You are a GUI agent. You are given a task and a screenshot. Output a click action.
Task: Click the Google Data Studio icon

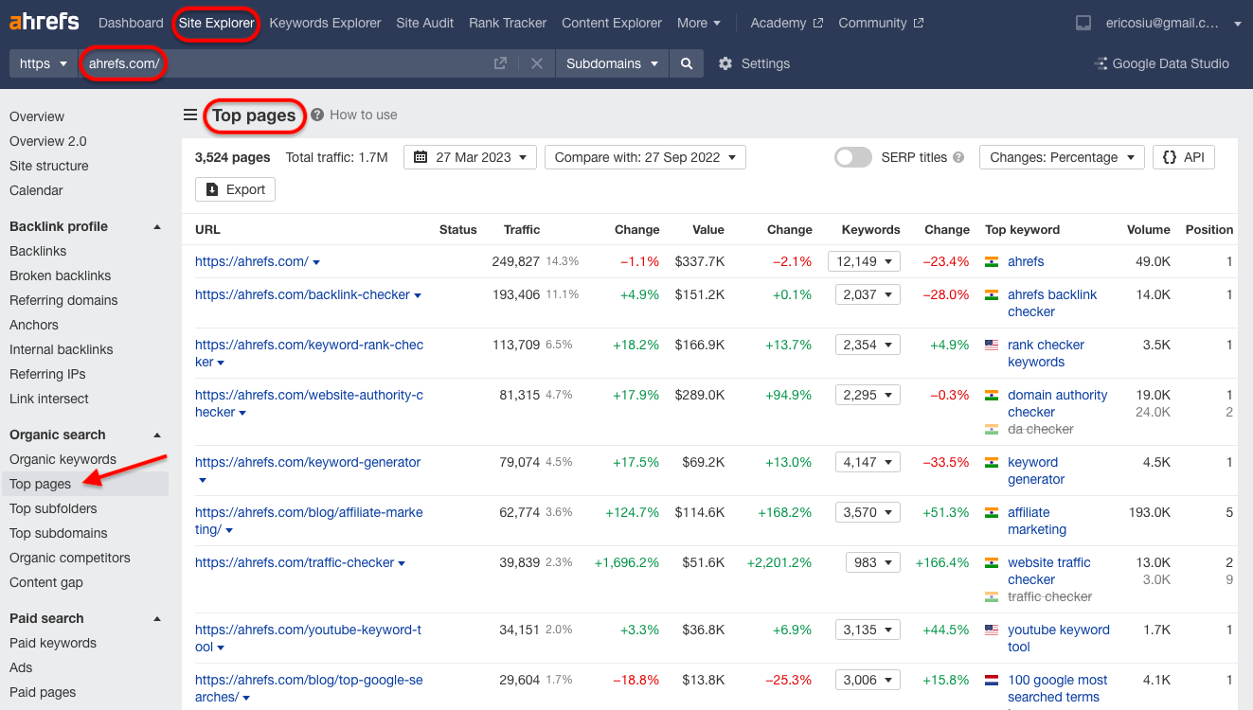(x=1101, y=63)
